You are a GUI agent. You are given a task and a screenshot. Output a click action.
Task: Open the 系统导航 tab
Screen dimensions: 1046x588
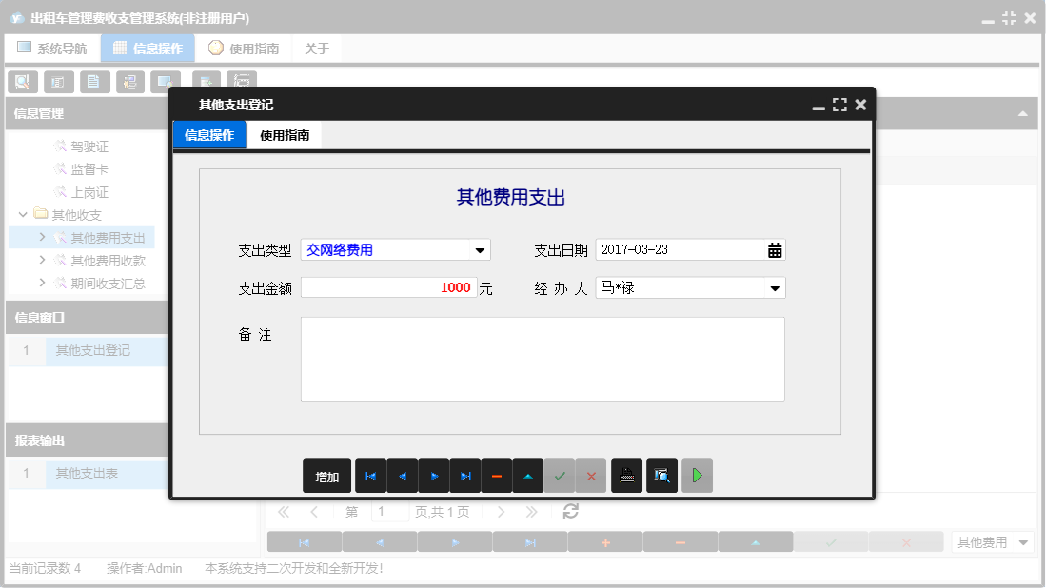tap(53, 46)
